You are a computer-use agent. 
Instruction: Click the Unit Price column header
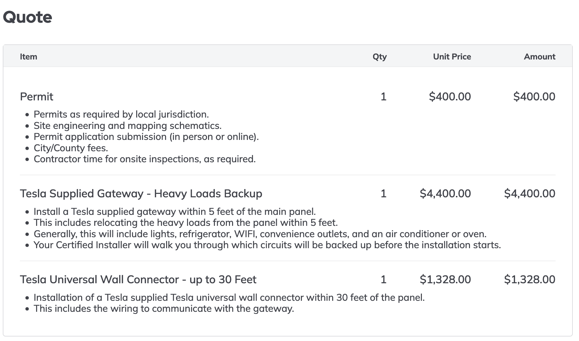(x=452, y=57)
